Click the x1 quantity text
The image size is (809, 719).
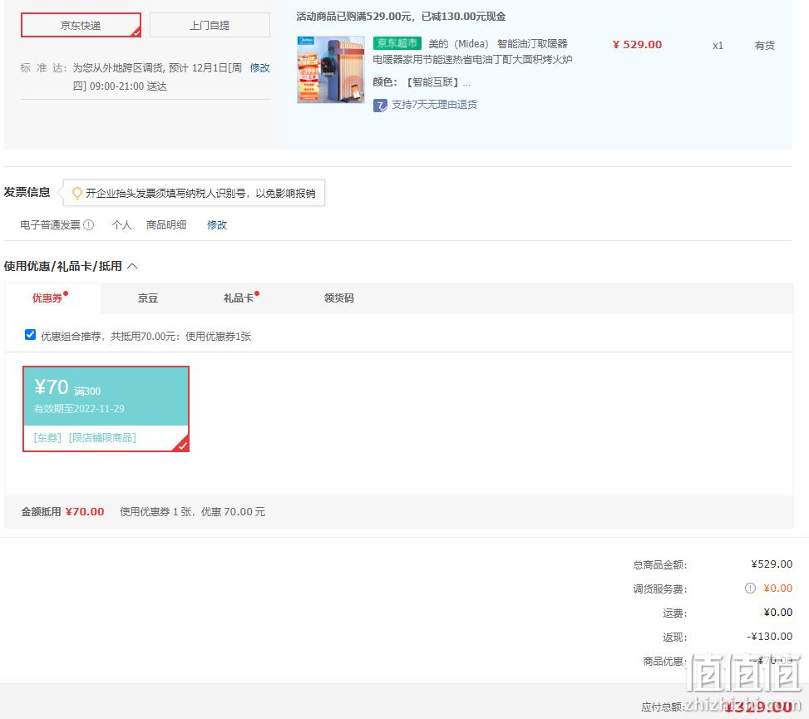coord(718,46)
